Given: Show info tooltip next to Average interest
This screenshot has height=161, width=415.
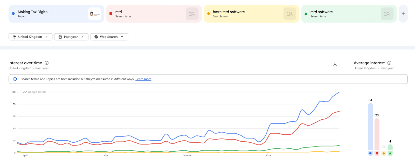Looking at the screenshot, I should (389, 63).
